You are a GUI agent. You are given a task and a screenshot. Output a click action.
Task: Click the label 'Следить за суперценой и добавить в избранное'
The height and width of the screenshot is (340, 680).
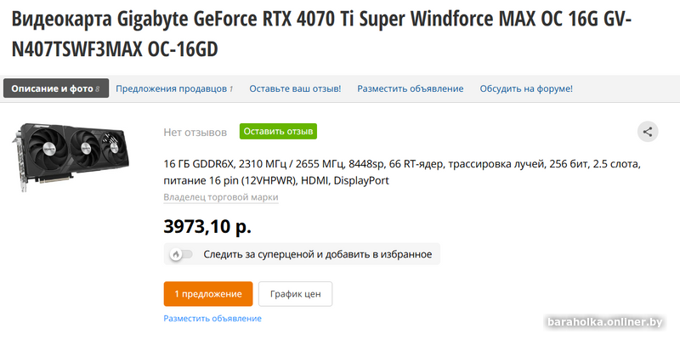click(317, 254)
